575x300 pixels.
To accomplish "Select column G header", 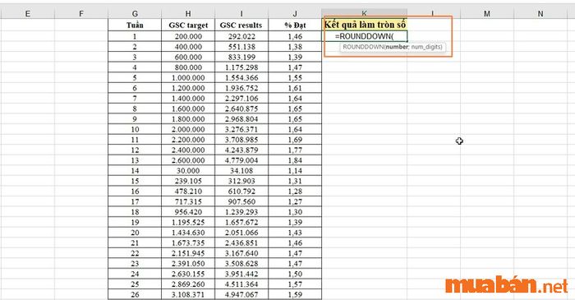I will [135, 14].
